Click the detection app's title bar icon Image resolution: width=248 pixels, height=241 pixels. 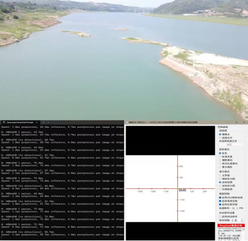pyautogui.click(x=127, y=122)
